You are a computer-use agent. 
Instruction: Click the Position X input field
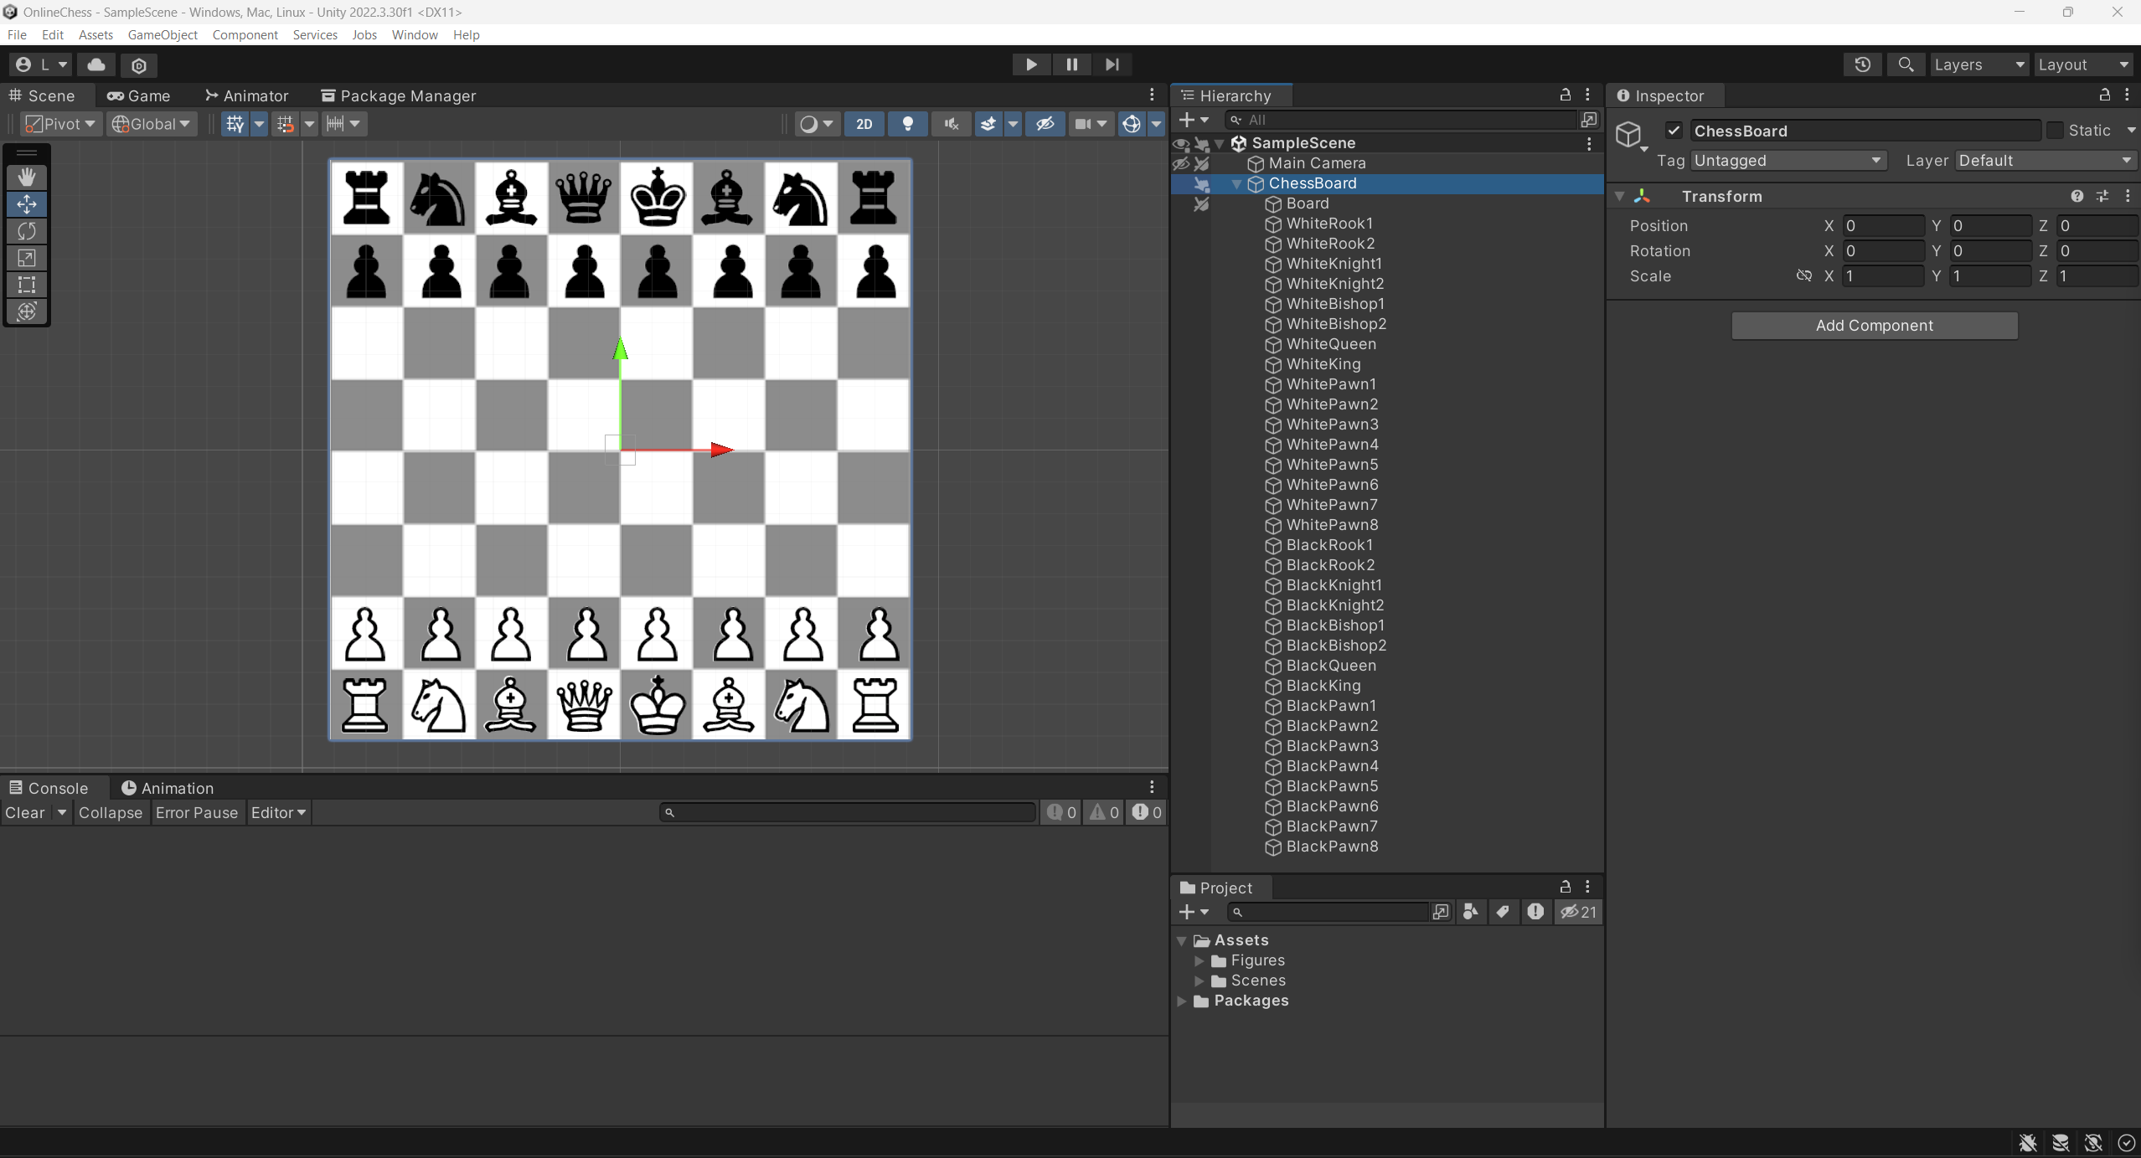coord(1883,225)
